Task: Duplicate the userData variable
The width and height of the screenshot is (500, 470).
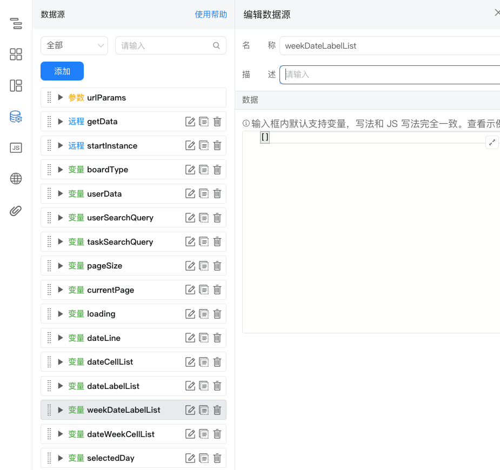Action: [204, 194]
